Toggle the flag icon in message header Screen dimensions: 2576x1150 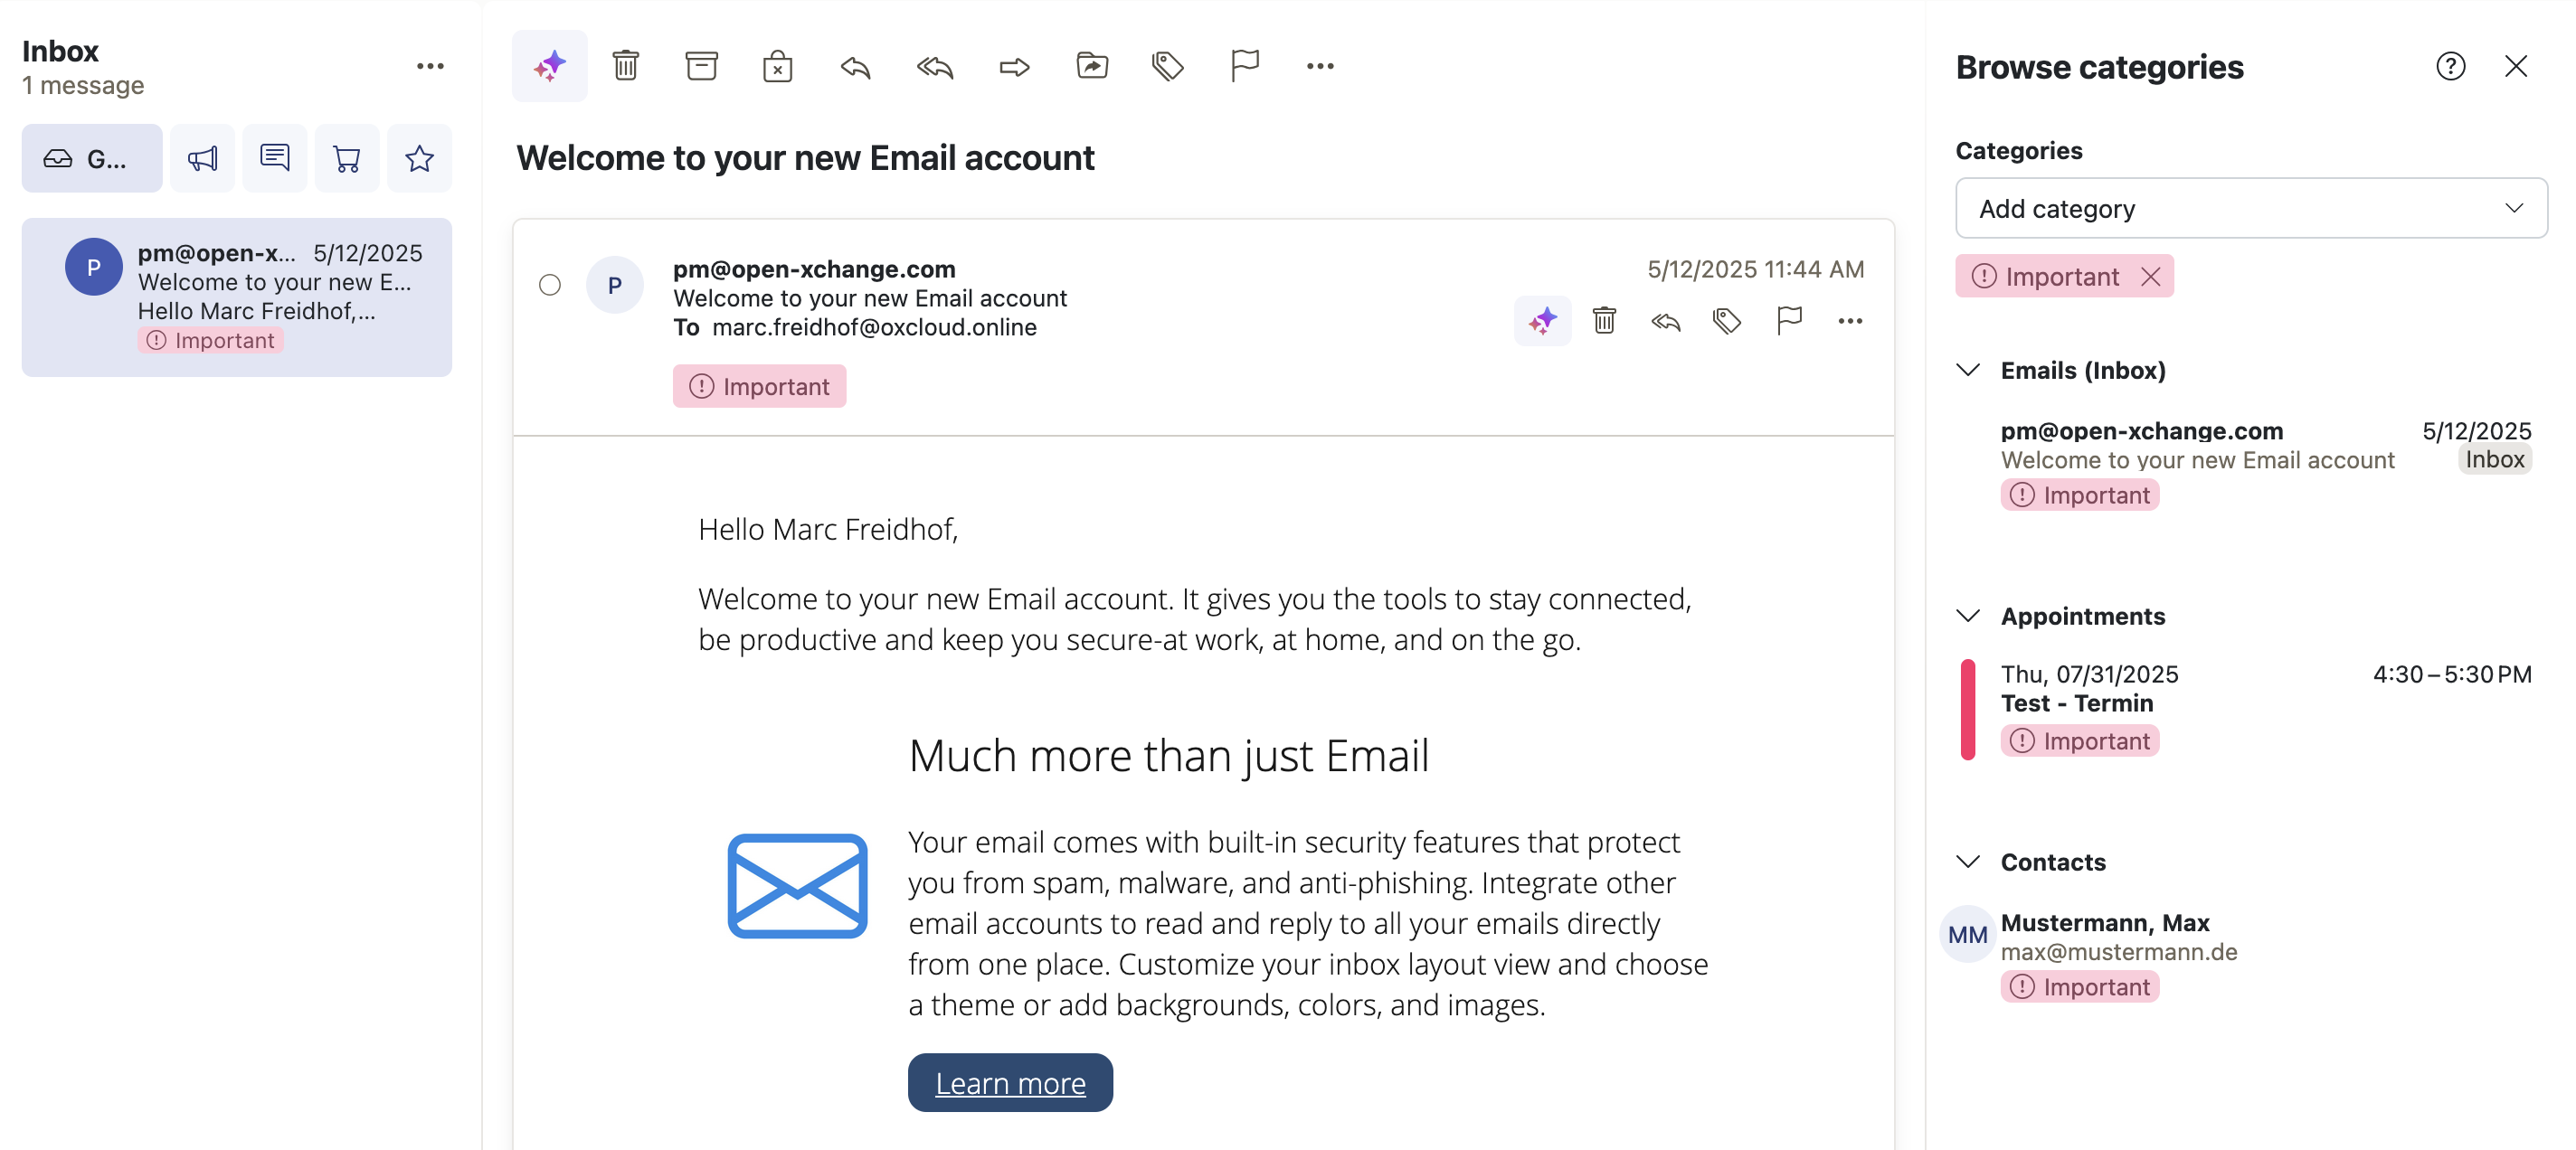(x=1789, y=321)
